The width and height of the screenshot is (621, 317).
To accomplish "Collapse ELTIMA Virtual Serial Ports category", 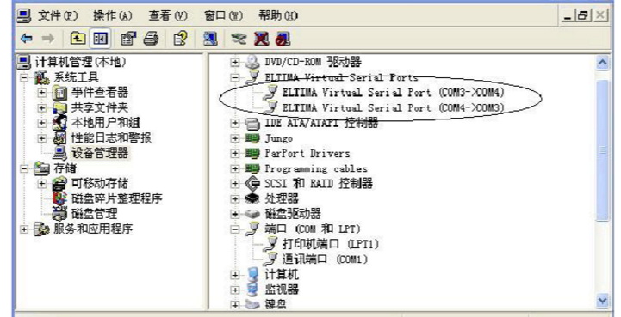I will (x=235, y=77).
